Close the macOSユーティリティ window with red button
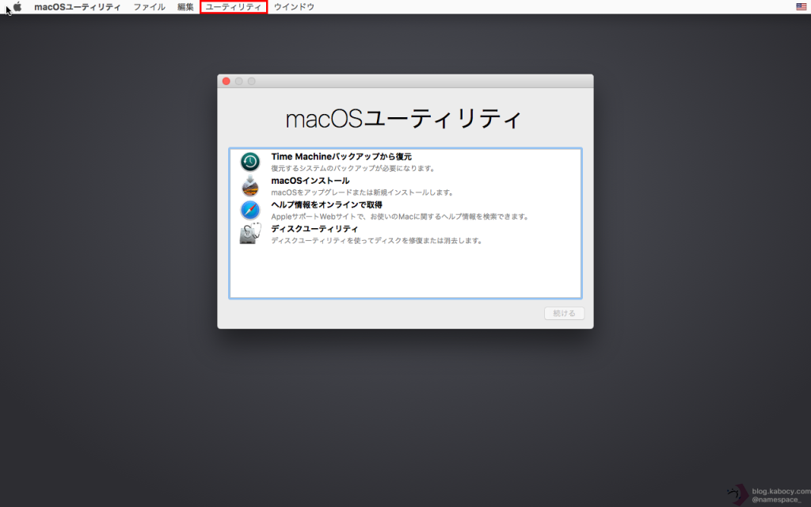Image resolution: width=811 pixels, height=507 pixels. click(x=226, y=81)
